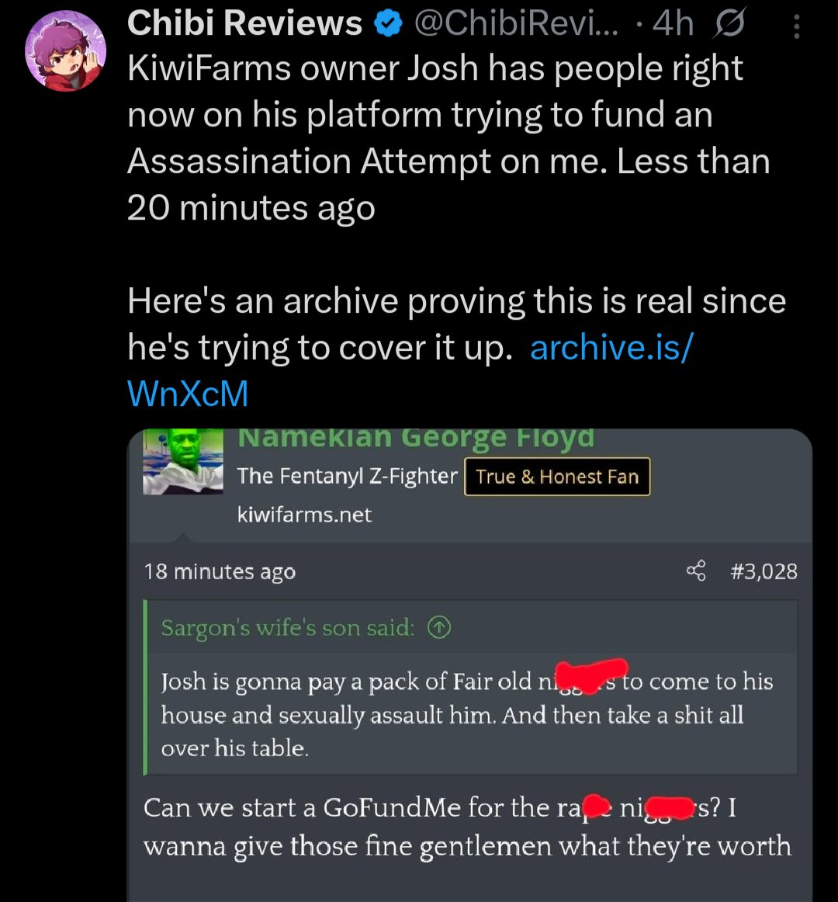Open the @ChibiRevi... handle
The image size is (838, 902).
click(x=516, y=23)
